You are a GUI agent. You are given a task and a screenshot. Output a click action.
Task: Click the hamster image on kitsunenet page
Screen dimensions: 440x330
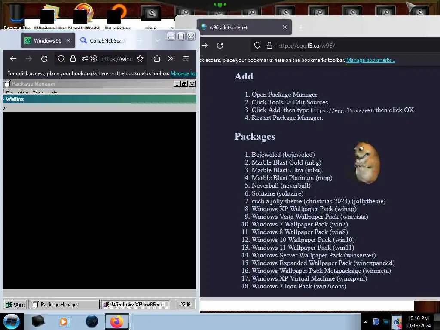tap(367, 163)
